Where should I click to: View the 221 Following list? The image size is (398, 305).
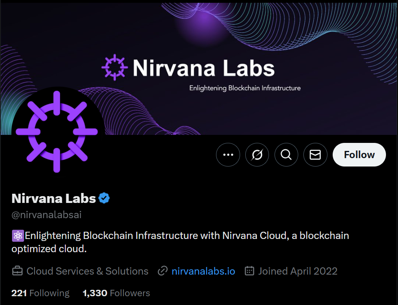click(x=40, y=293)
